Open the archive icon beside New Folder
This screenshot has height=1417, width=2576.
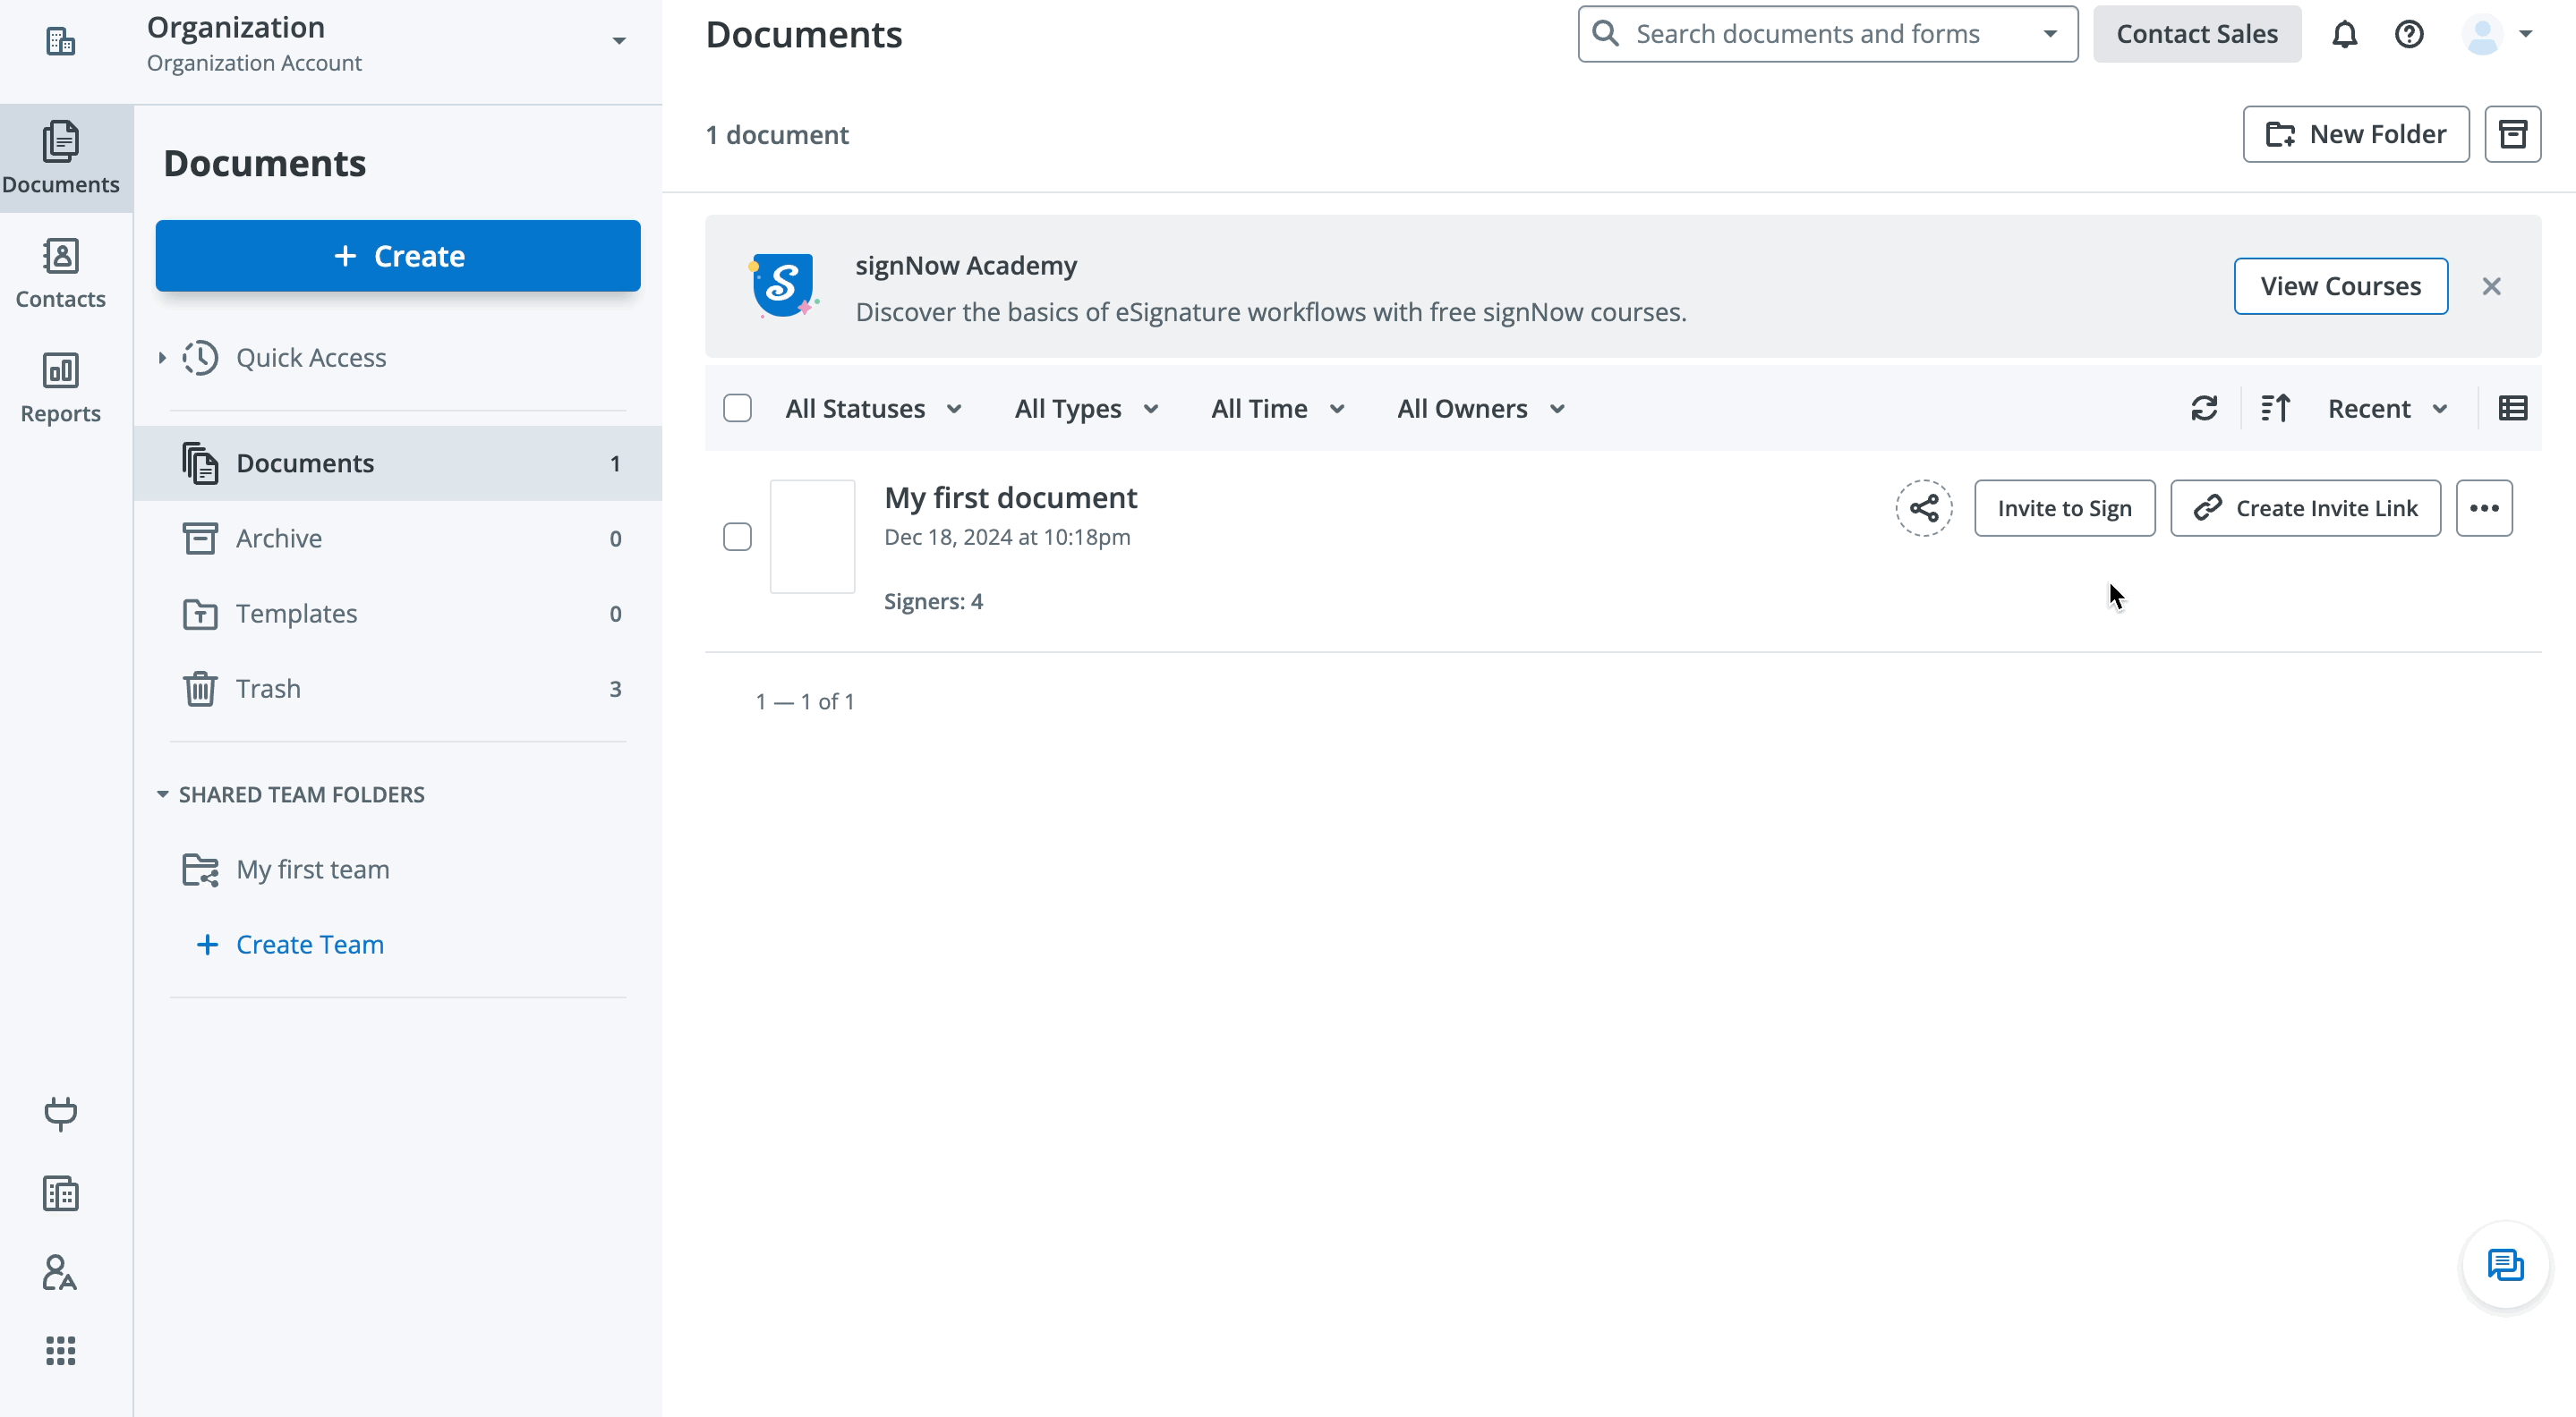(x=2512, y=134)
